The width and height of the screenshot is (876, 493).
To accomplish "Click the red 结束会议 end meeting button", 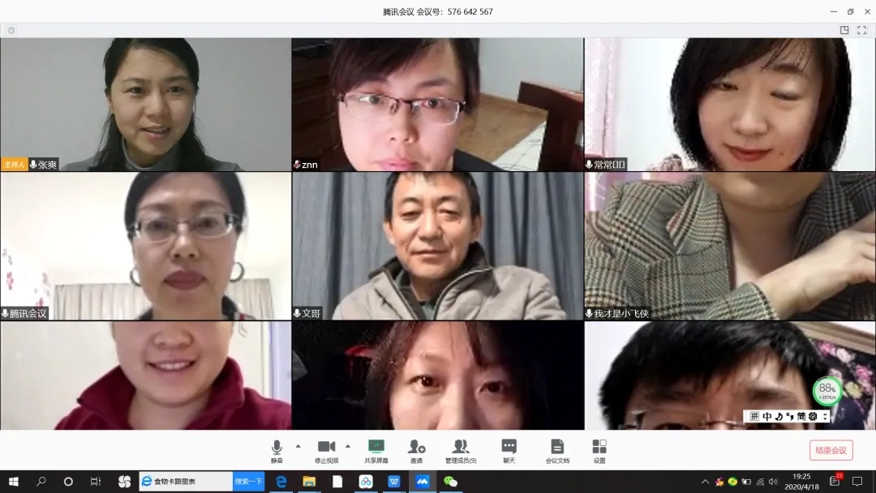I will pyautogui.click(x=831, y=450).
